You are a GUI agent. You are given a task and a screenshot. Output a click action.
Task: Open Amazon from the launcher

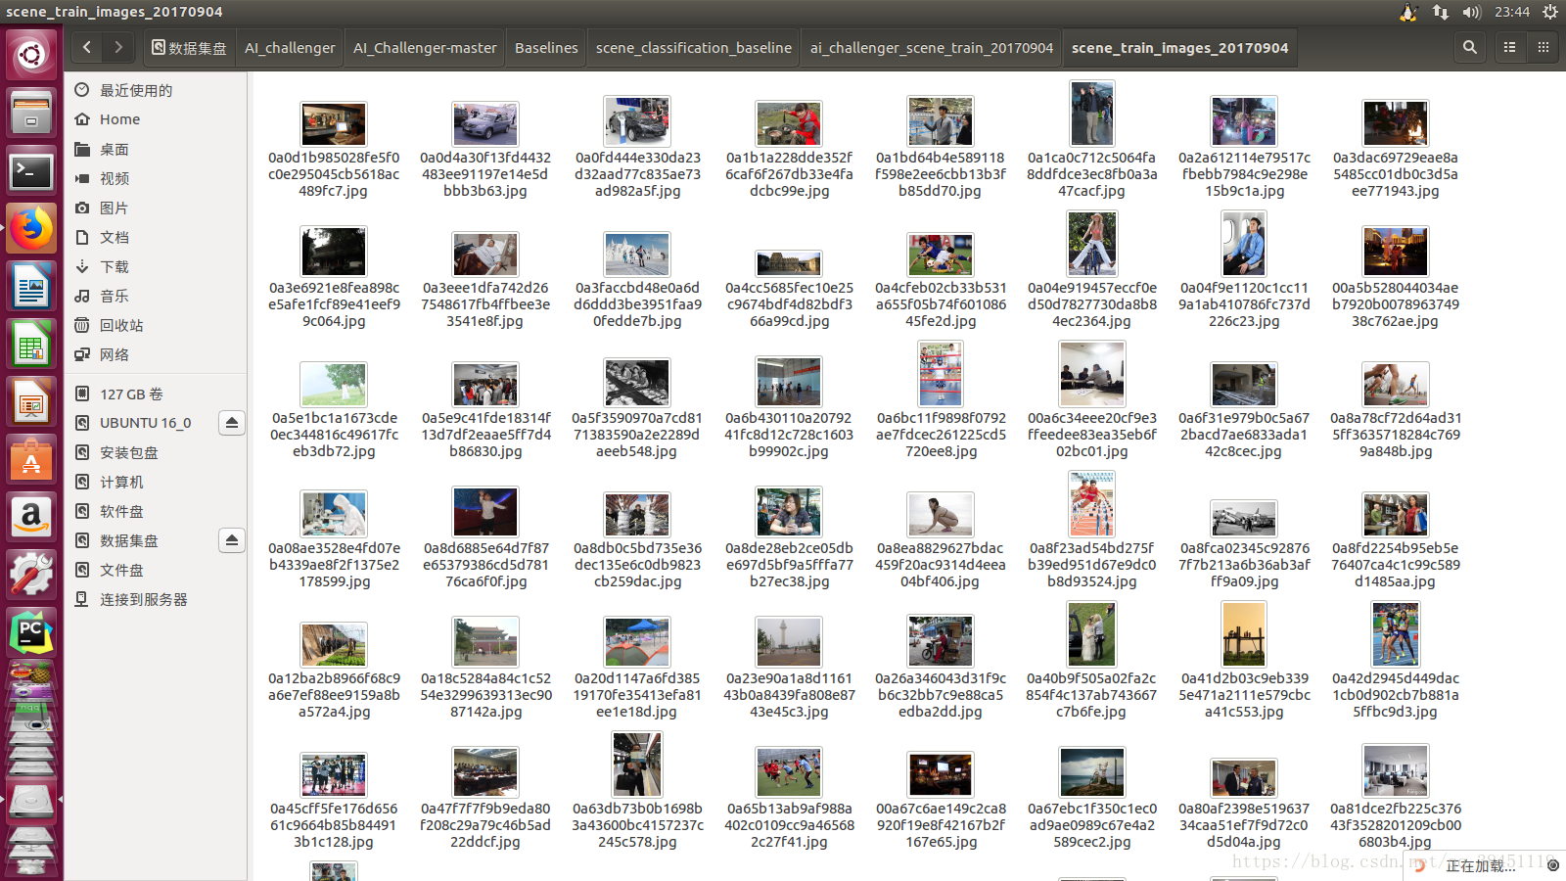31,516
